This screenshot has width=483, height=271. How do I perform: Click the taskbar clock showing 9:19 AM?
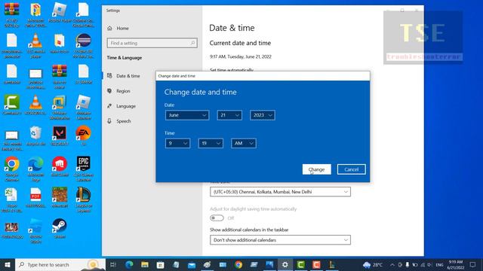tap(456, 264)
